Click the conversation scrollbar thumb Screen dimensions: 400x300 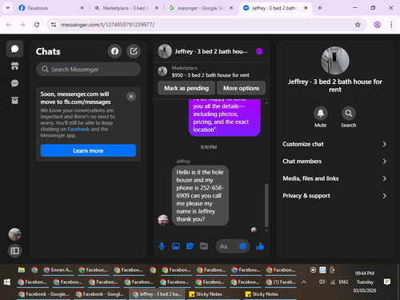266,206
